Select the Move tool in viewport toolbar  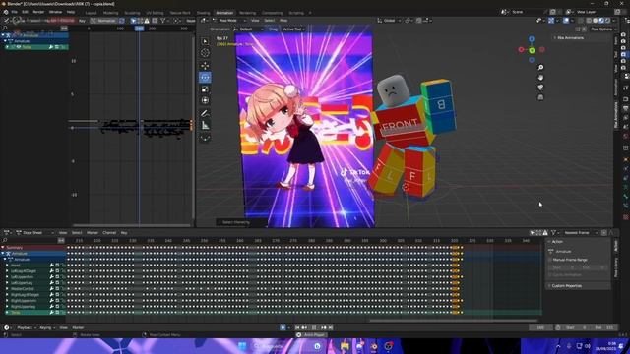pos(206,66)
